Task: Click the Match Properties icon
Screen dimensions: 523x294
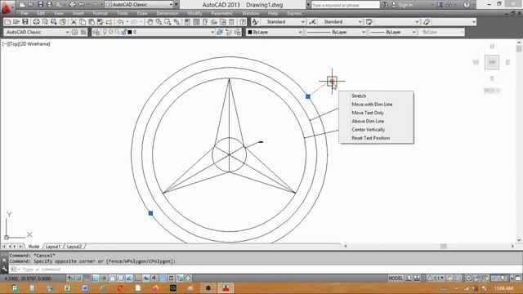Action: click(x=100, y=22)
